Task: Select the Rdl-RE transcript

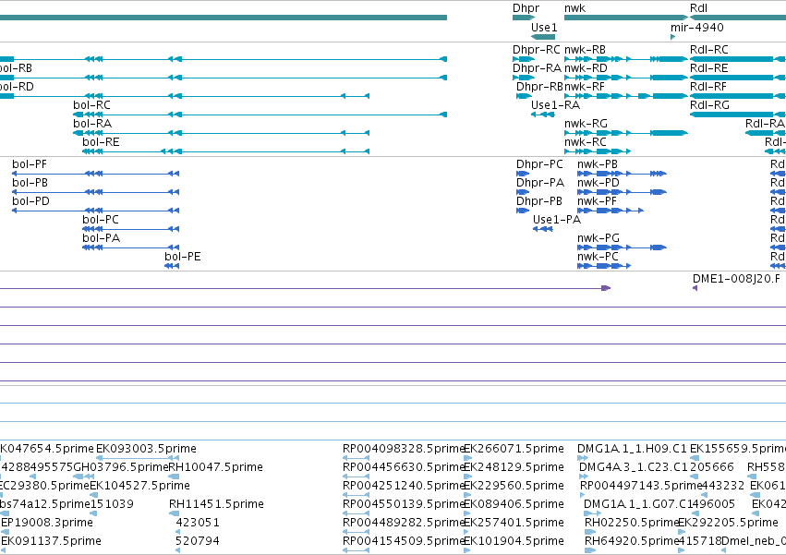Action: point(738,78)
